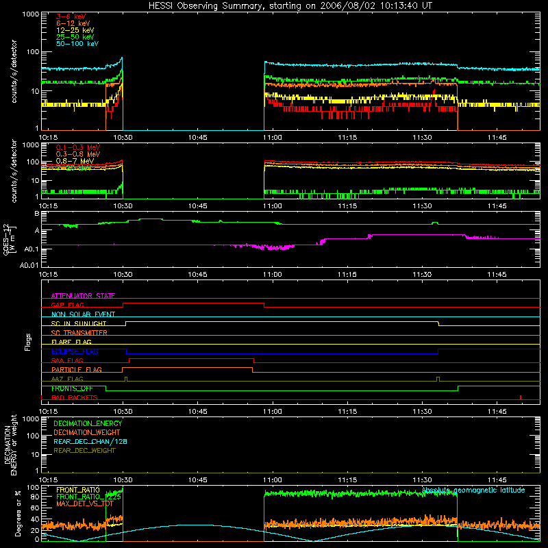
Task: Click the small AAZ_FLAG pulse near 11:33
Action: [x=438, y=379]
